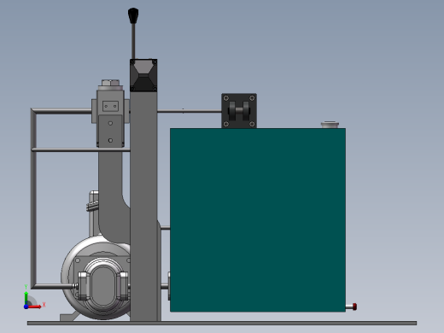Select the black lever handle knob
Image resolution: width=444 pixels, height=333 pixels.
133,15
